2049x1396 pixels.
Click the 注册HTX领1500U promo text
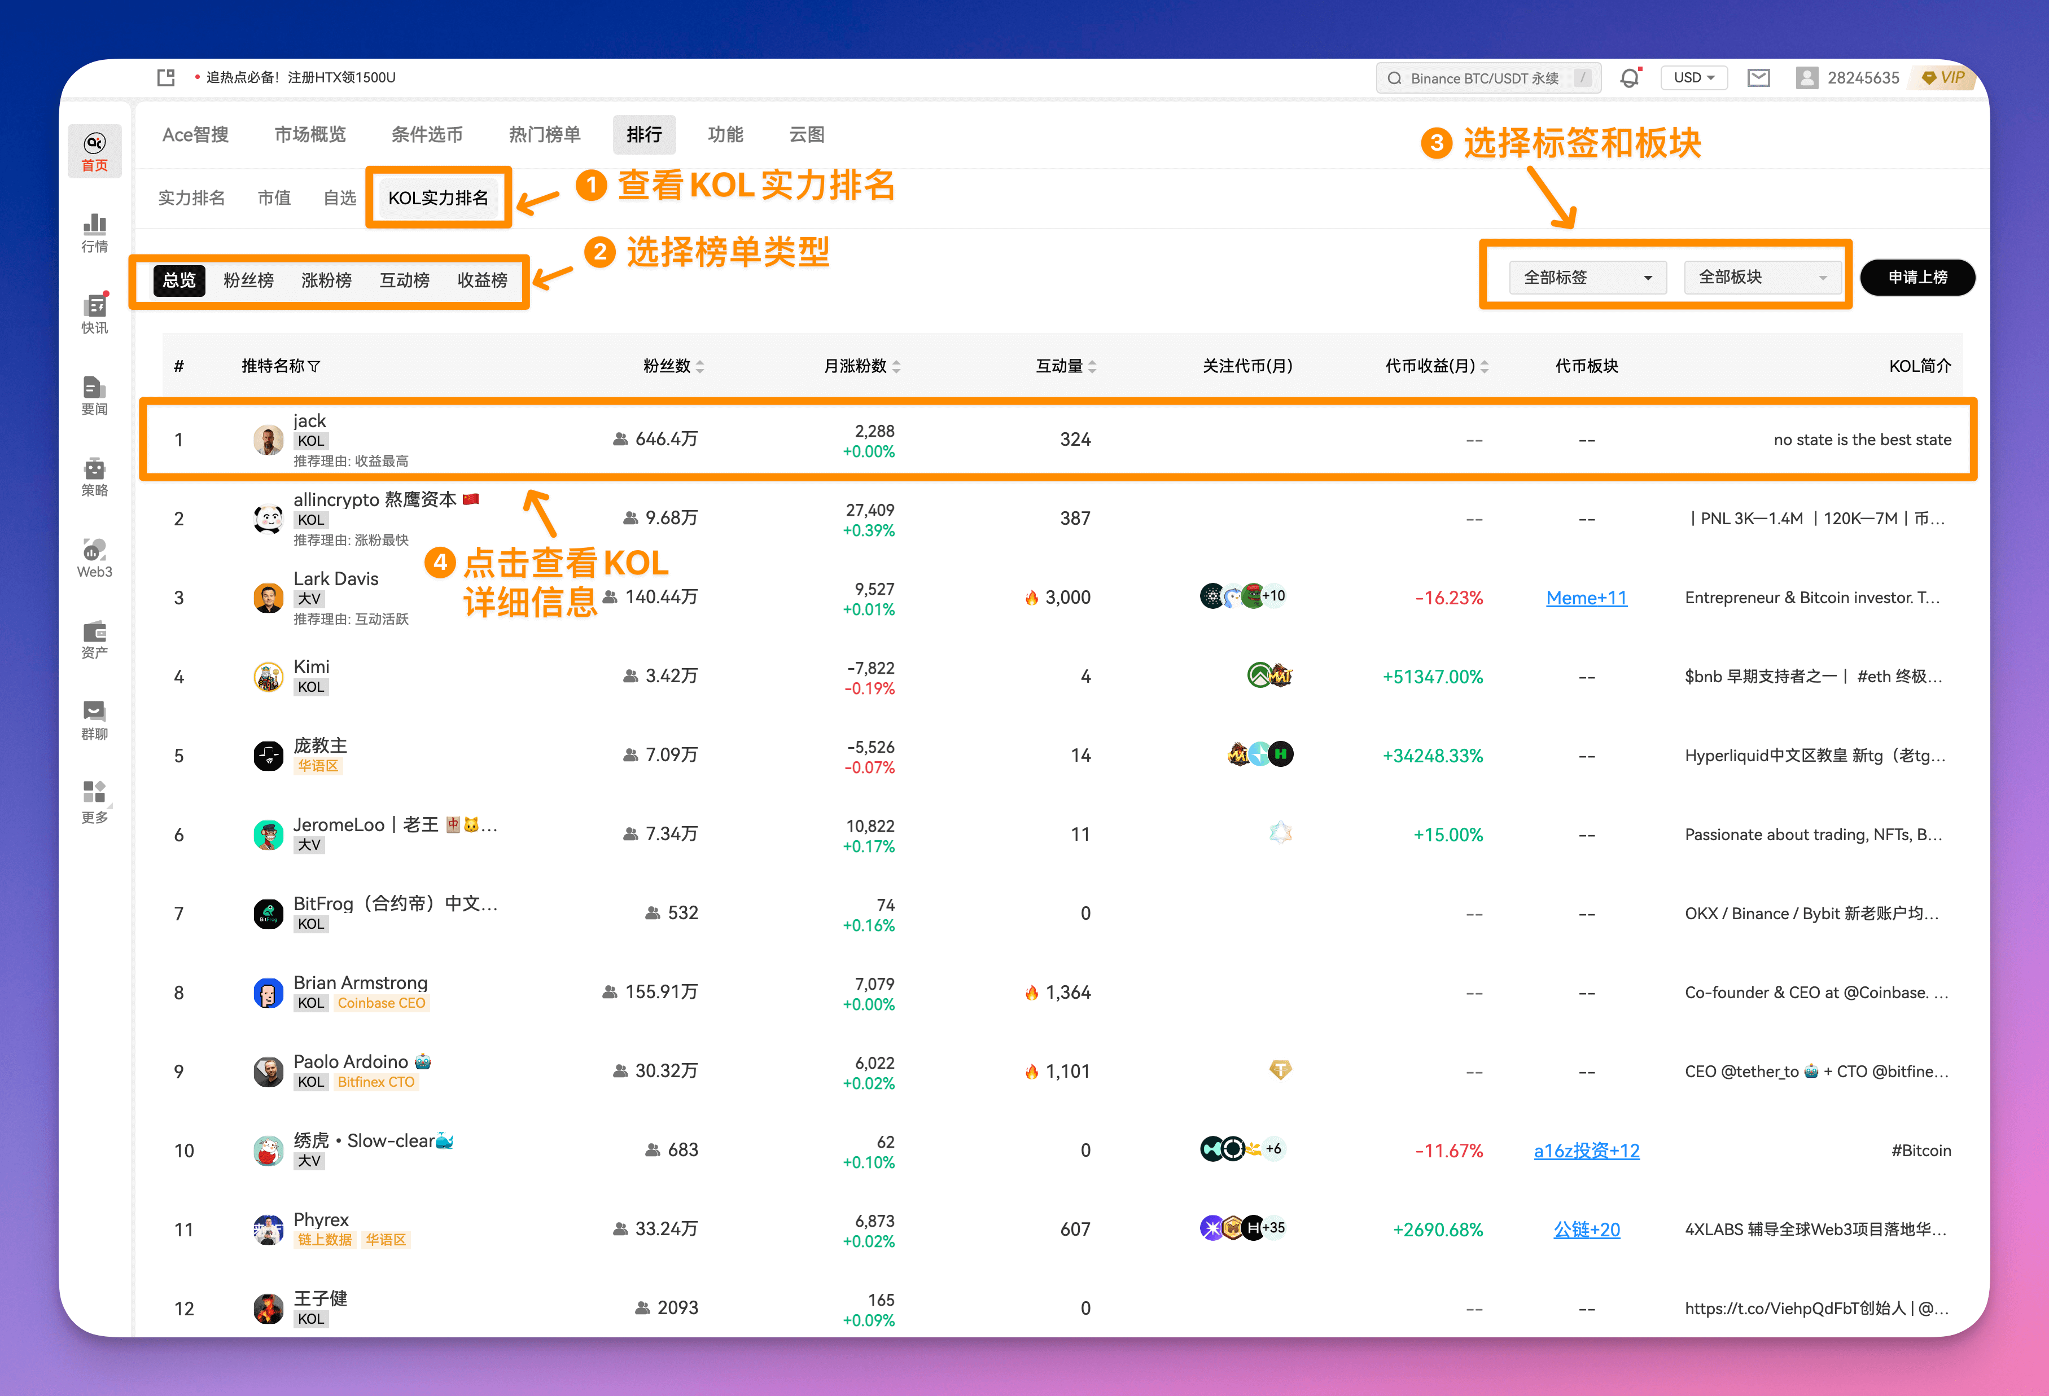pyautogui.click(x=341, y=77)
